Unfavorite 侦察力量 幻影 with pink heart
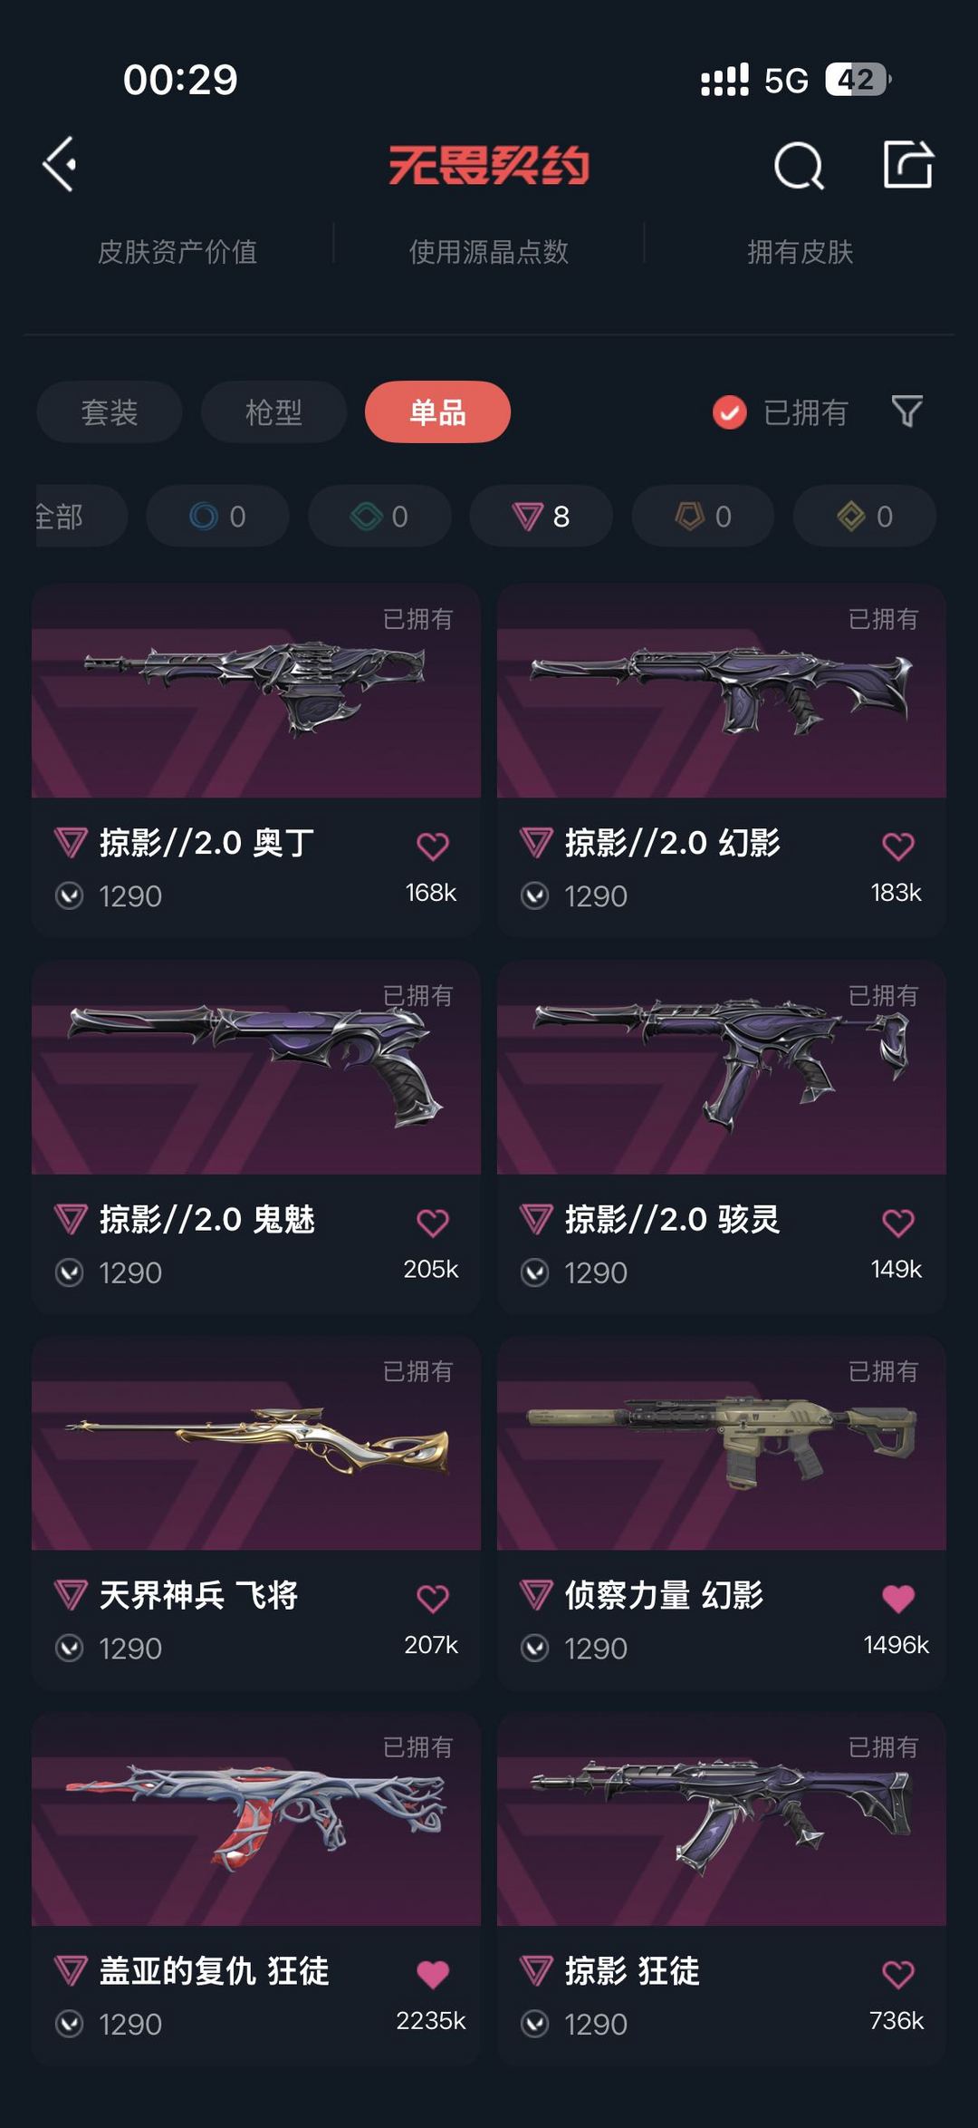The width and height of the screenshot is (978, 2128). (898, 1598)
